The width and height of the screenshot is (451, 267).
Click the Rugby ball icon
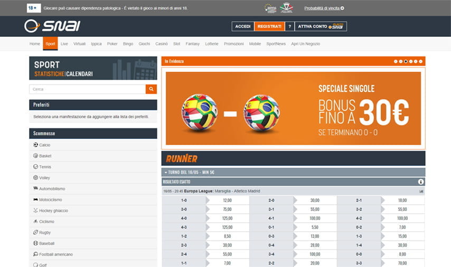tap(36, 232)
